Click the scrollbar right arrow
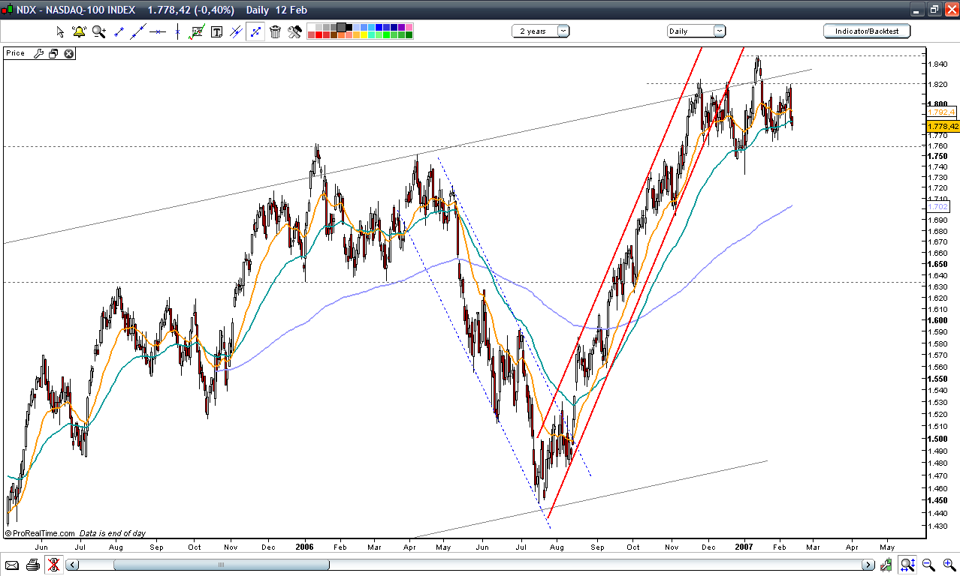Viewport: 960px width, 576px height. point(868,565)
